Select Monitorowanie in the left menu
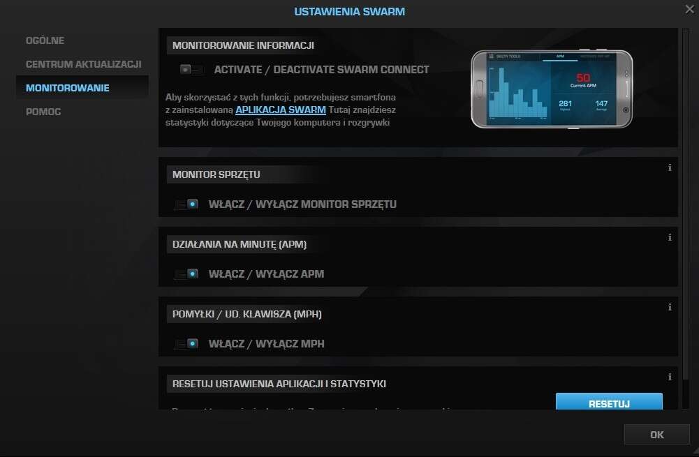The height and width of the screenshot is (457, 699). pos(67,88)
